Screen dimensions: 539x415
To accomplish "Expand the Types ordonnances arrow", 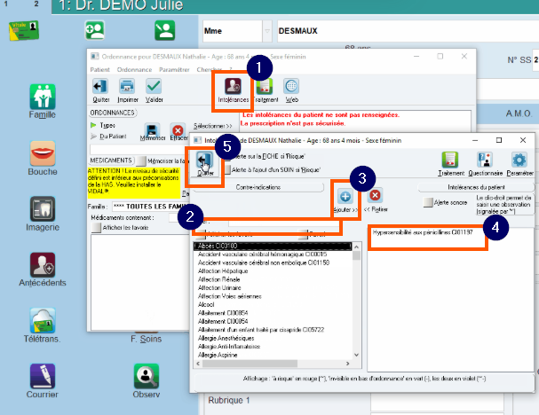I will coord(93,125).
